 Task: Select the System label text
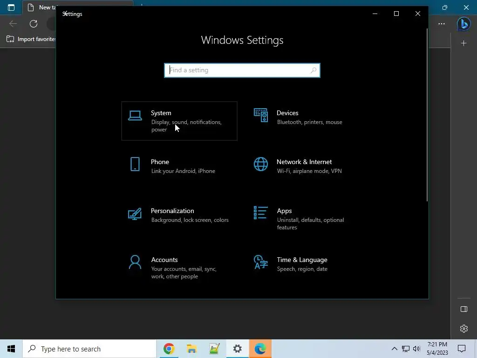point(161,113)
